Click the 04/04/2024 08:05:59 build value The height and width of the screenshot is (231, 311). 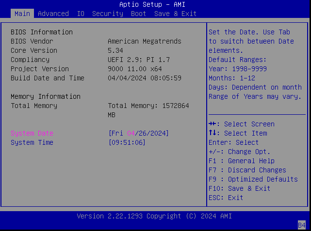tap(145, 78)
